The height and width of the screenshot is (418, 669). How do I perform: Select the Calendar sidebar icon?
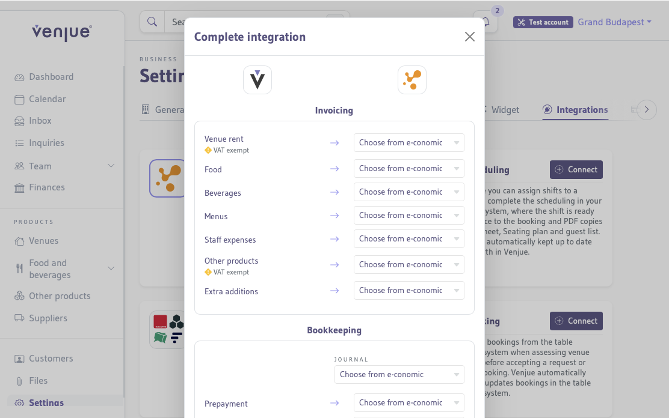pos(48,99)
